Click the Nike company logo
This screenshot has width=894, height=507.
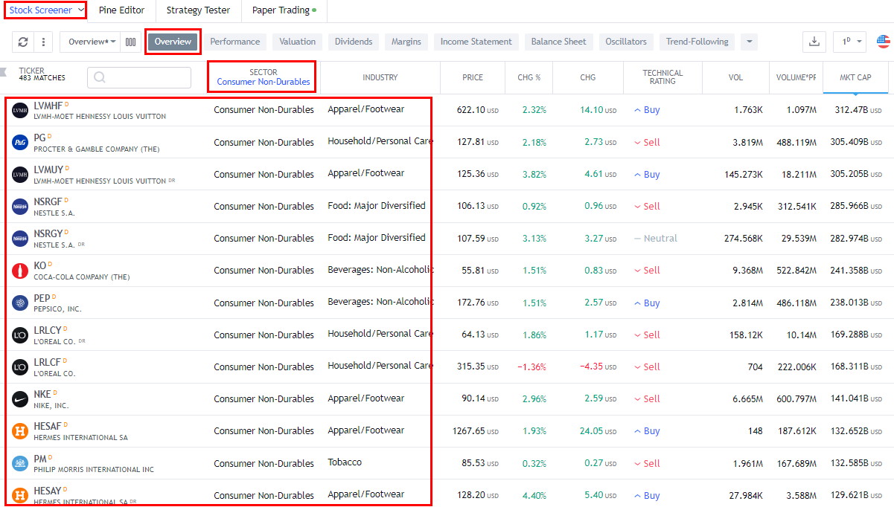click(19, 398)
